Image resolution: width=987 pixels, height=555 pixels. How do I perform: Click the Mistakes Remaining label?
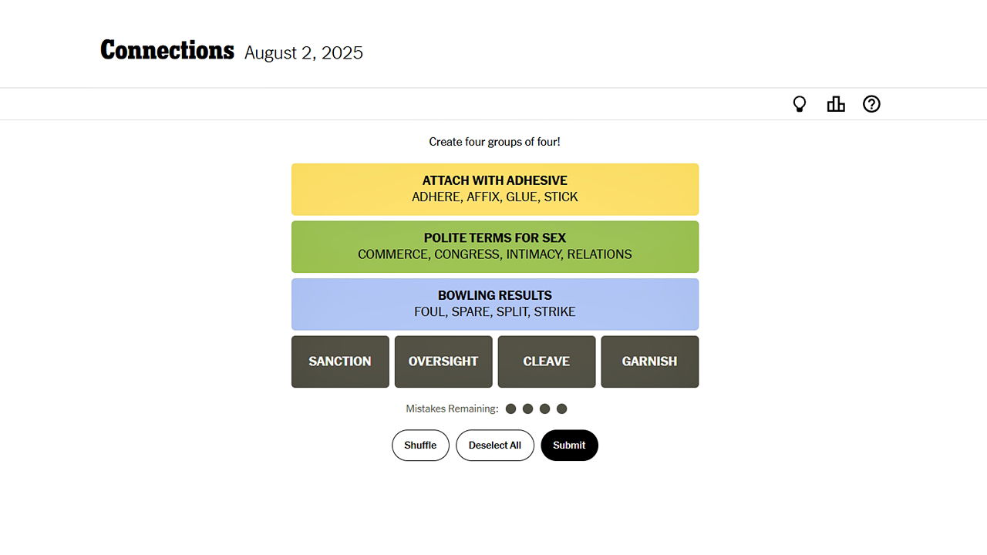pyautogui.click(x=452, y=409)
